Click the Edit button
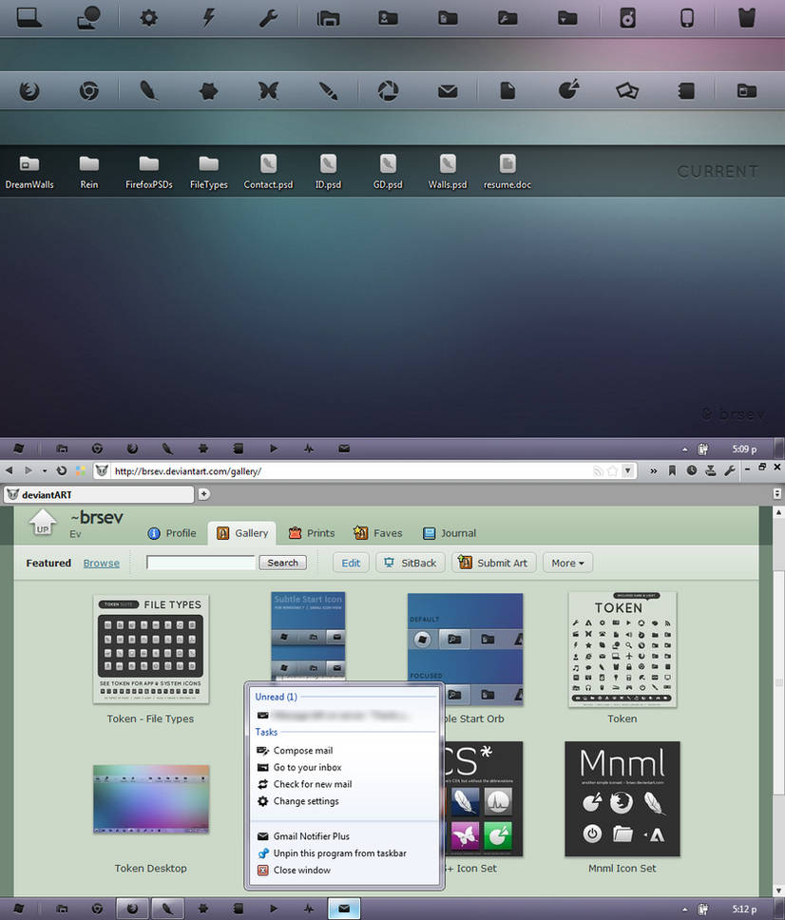Image resolution: width=785 pixels, height=920 pixels. click(351, 563)
